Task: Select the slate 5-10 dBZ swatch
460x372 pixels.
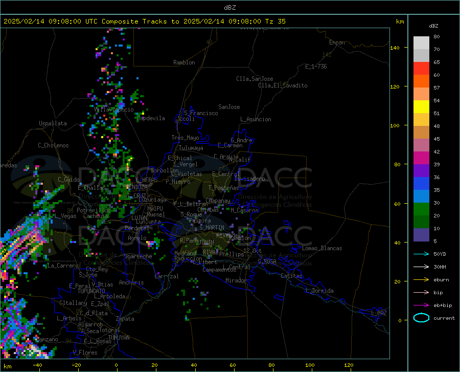Action: [421, 235]
